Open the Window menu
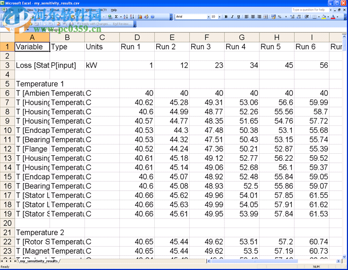The width and height of the screenshot is (348, 270). [x=91, y=10]
